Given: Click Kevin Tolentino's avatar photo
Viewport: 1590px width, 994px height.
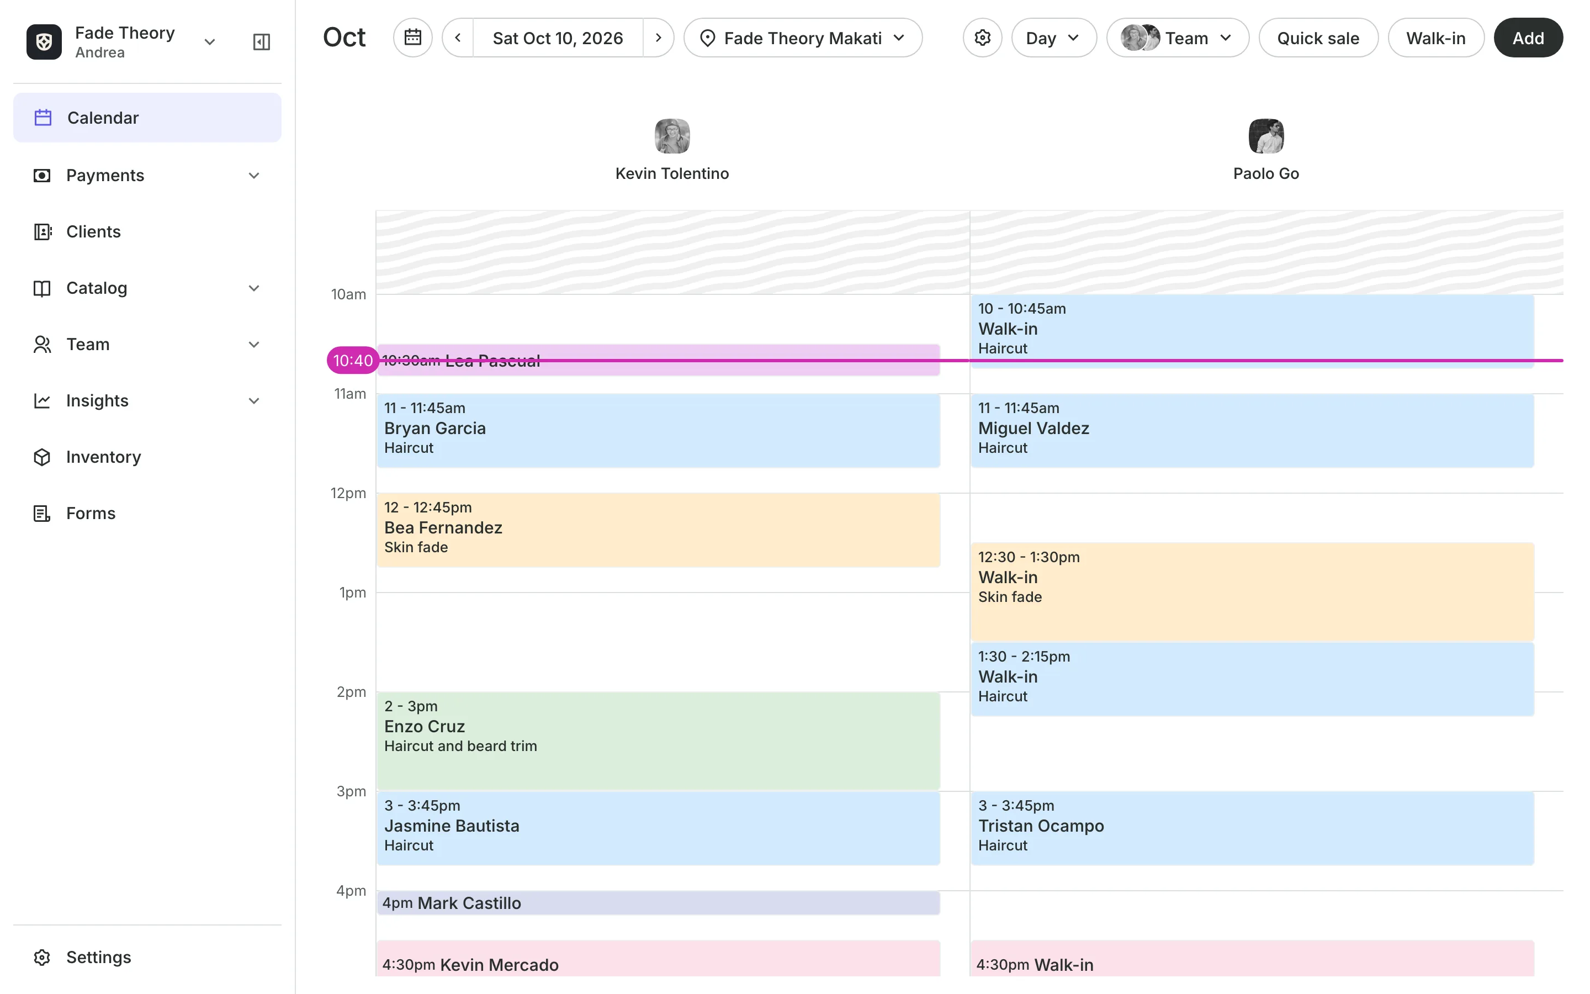Looking at the screenshot, I should tap(672, 136).
